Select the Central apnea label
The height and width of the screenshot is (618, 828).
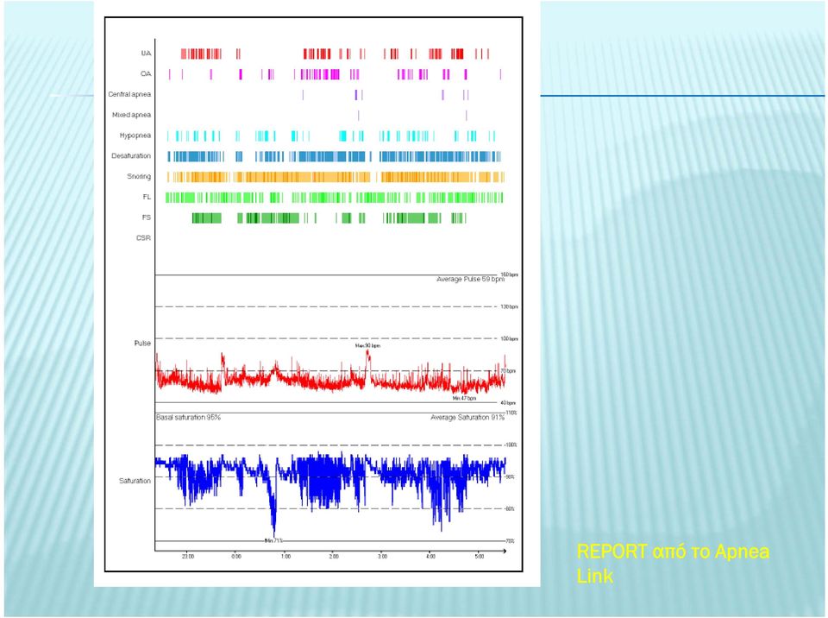tap(129, 94)
